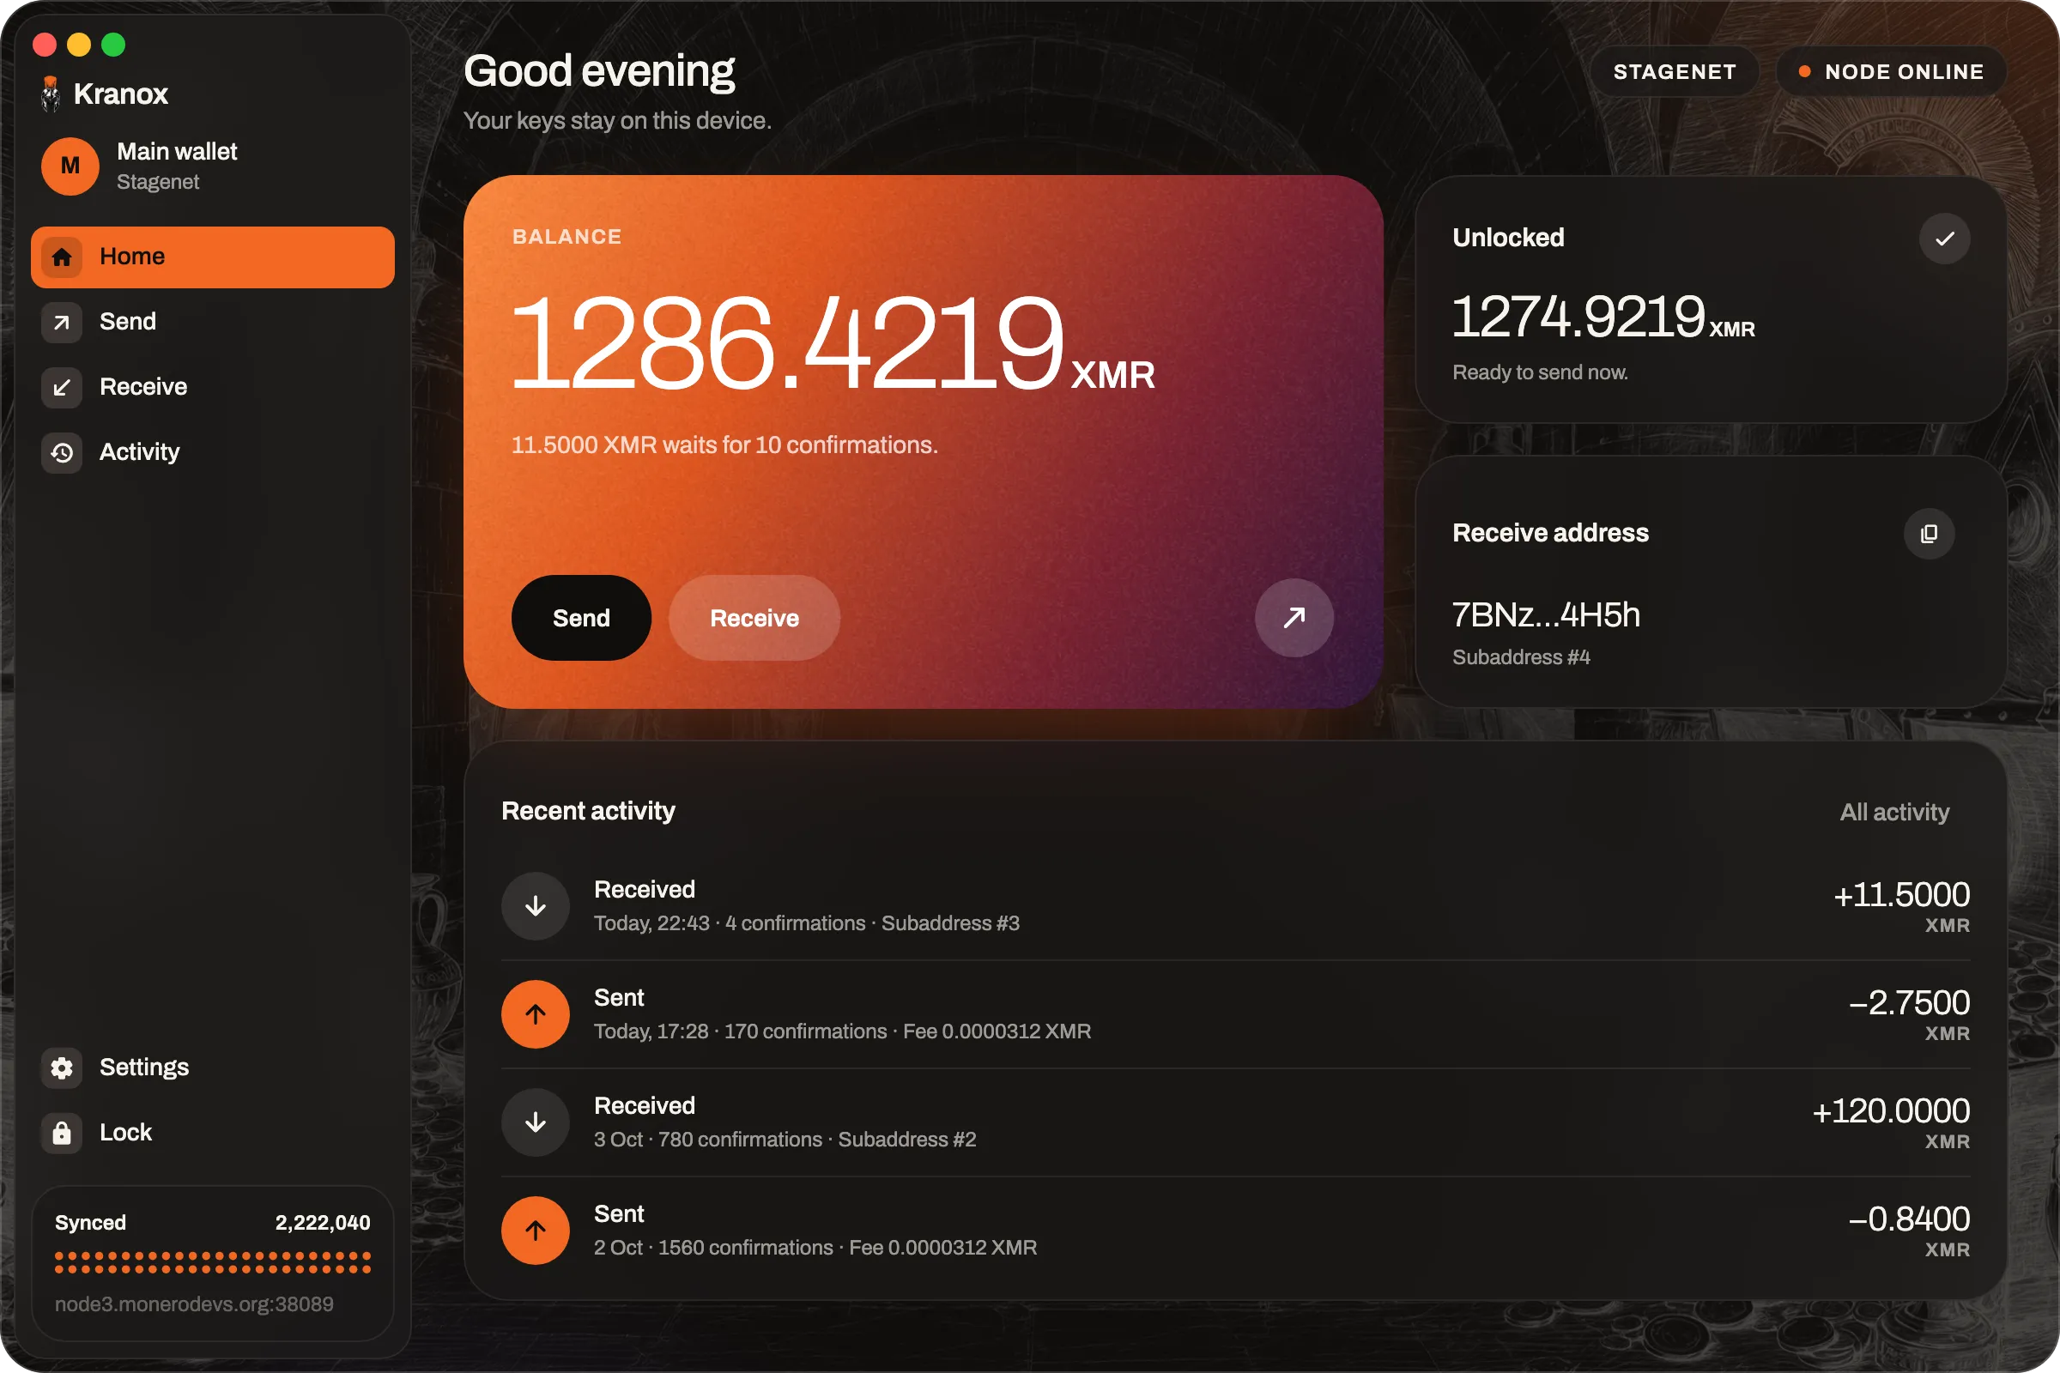Click the block height 2,222,040
Image resolution: width=2060 pixels, height=1373 pixels.
coord(323,1222)
